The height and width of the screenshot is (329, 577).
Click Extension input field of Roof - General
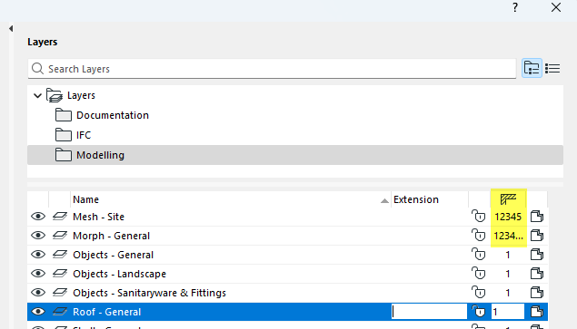429,312
